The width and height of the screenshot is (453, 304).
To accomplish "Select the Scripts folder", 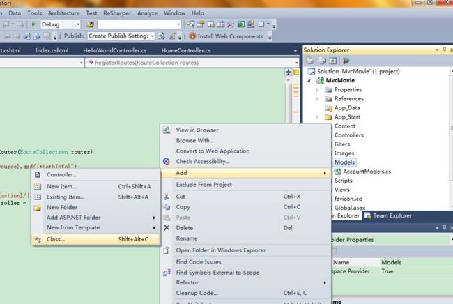I will click(x=343, y=181).
